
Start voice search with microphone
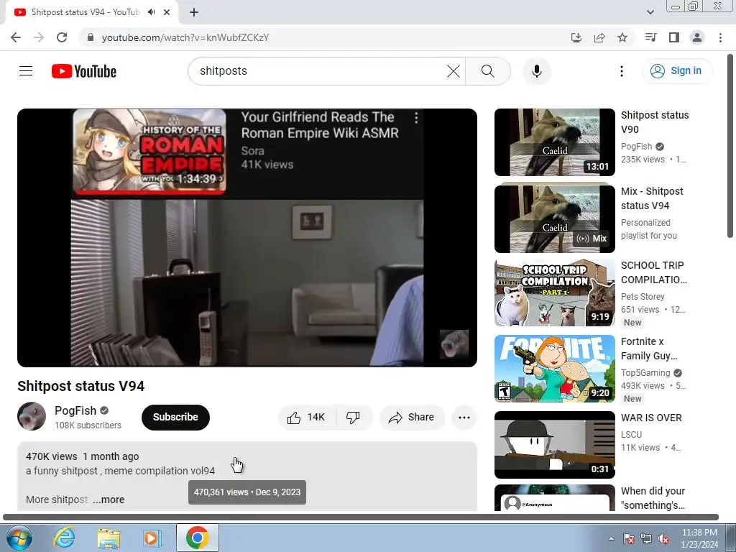pyautogui.click(x=536, y=71)
